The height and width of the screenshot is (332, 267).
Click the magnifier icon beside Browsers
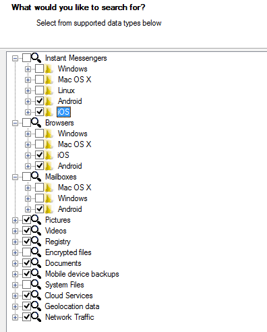click(36, 123)
